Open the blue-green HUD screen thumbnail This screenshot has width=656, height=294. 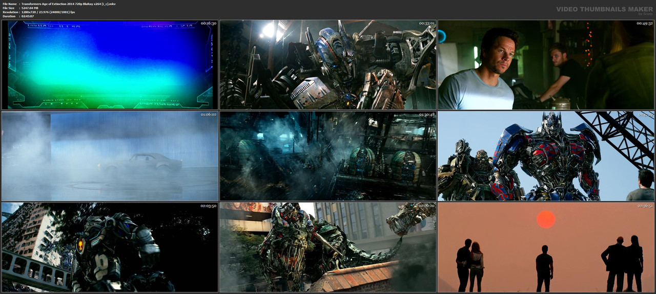(x=110, y=64)
